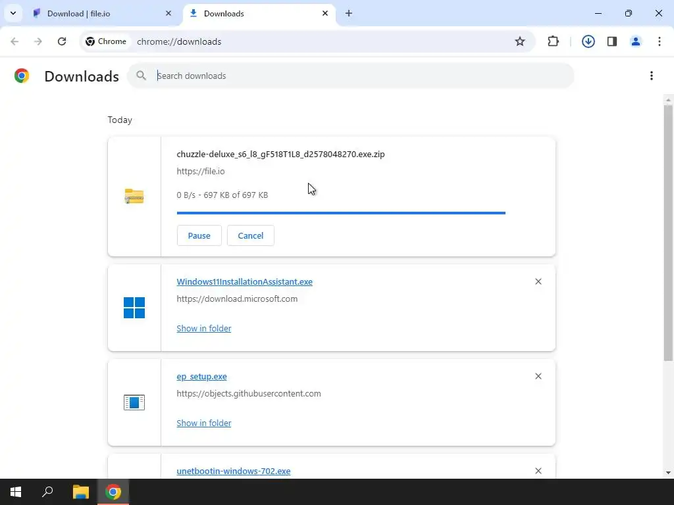Open the tab search dropdown arrow
Viewport: 674px width, 505px height.
point(13,13)
